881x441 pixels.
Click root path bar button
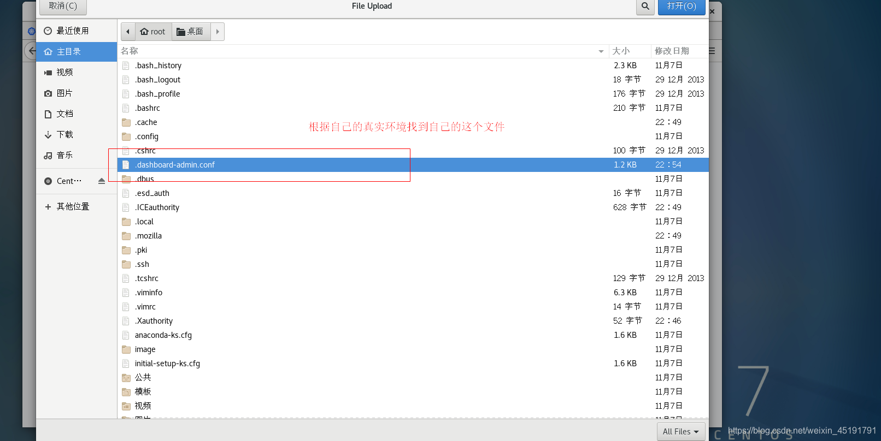click(153, 32)
